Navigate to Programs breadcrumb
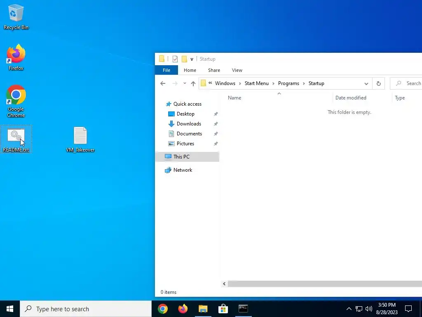The image size is (422, 317). tap(288, 83)
